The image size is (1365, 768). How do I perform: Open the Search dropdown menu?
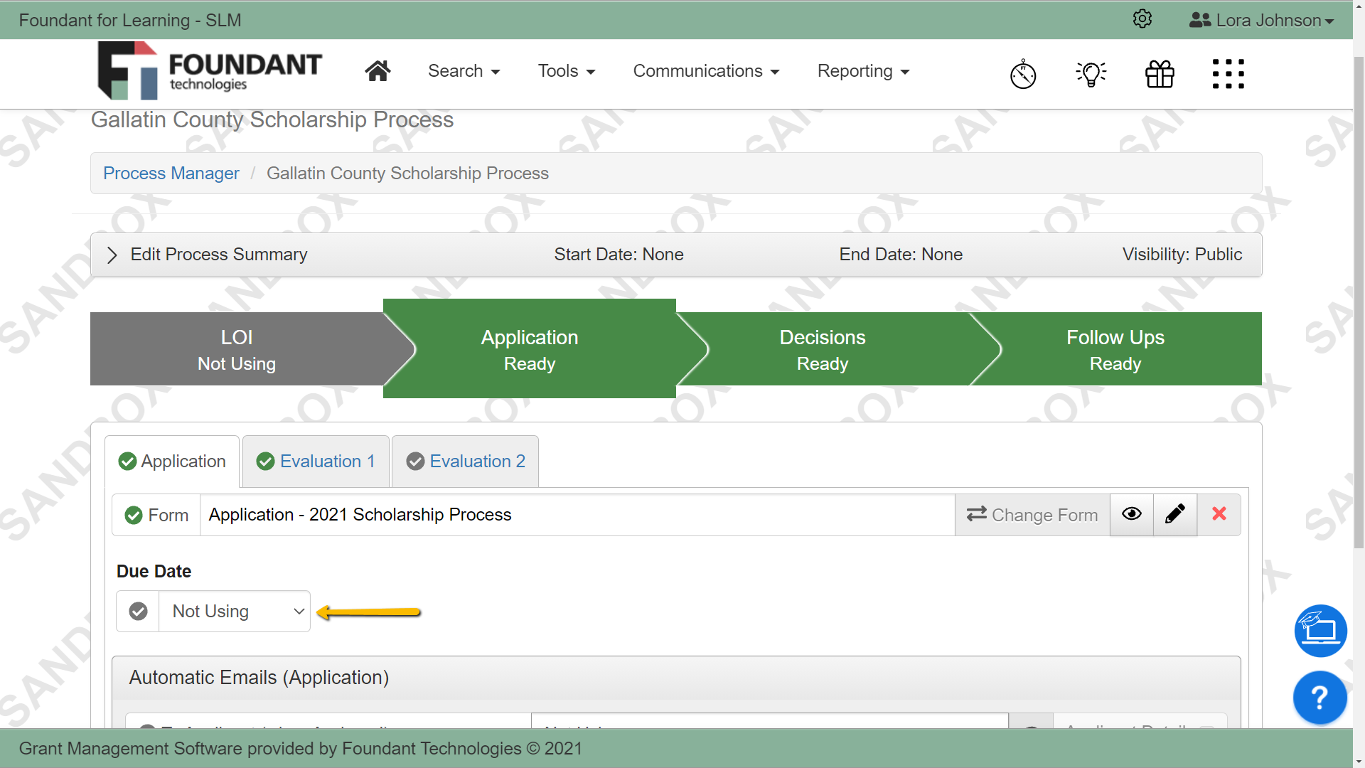coord(464,71)
